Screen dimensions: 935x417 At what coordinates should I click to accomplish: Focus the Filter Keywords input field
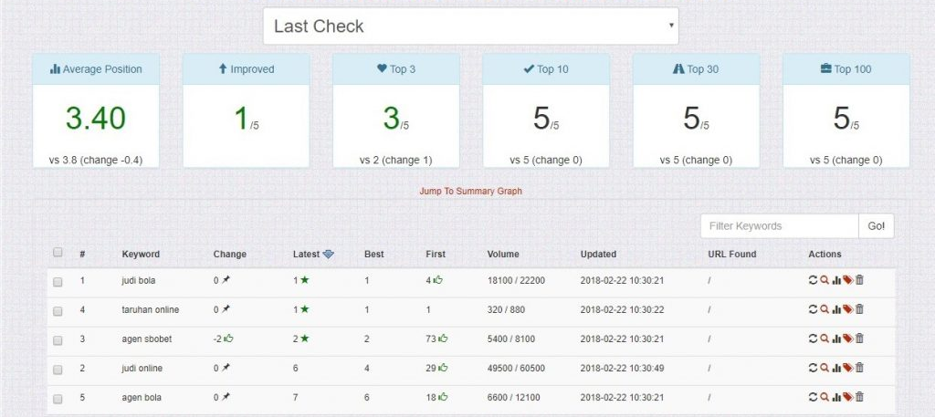(x=779, y=226)
